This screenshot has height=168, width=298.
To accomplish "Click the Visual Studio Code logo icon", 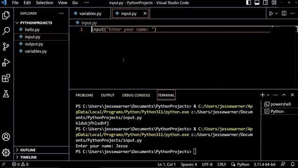I will [4, 3].
